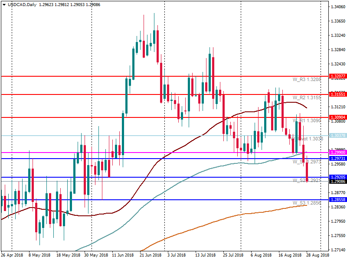
Task: Click the 28 Aug 2018 date label
Action: 318,256
